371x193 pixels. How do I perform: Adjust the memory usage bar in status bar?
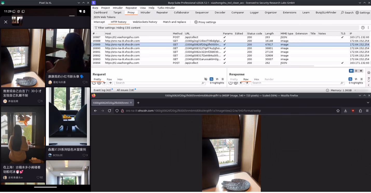pyautogui.click(x=362, y=90)
